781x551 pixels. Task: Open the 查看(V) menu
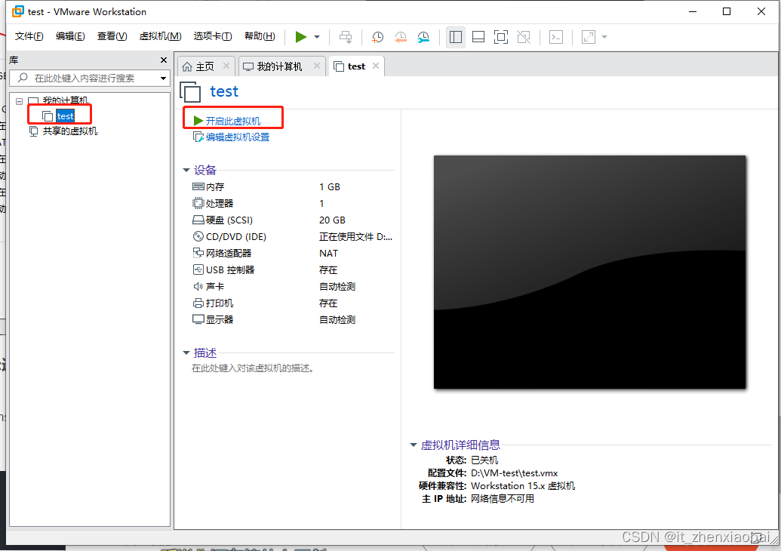click(x=112, y=36)
